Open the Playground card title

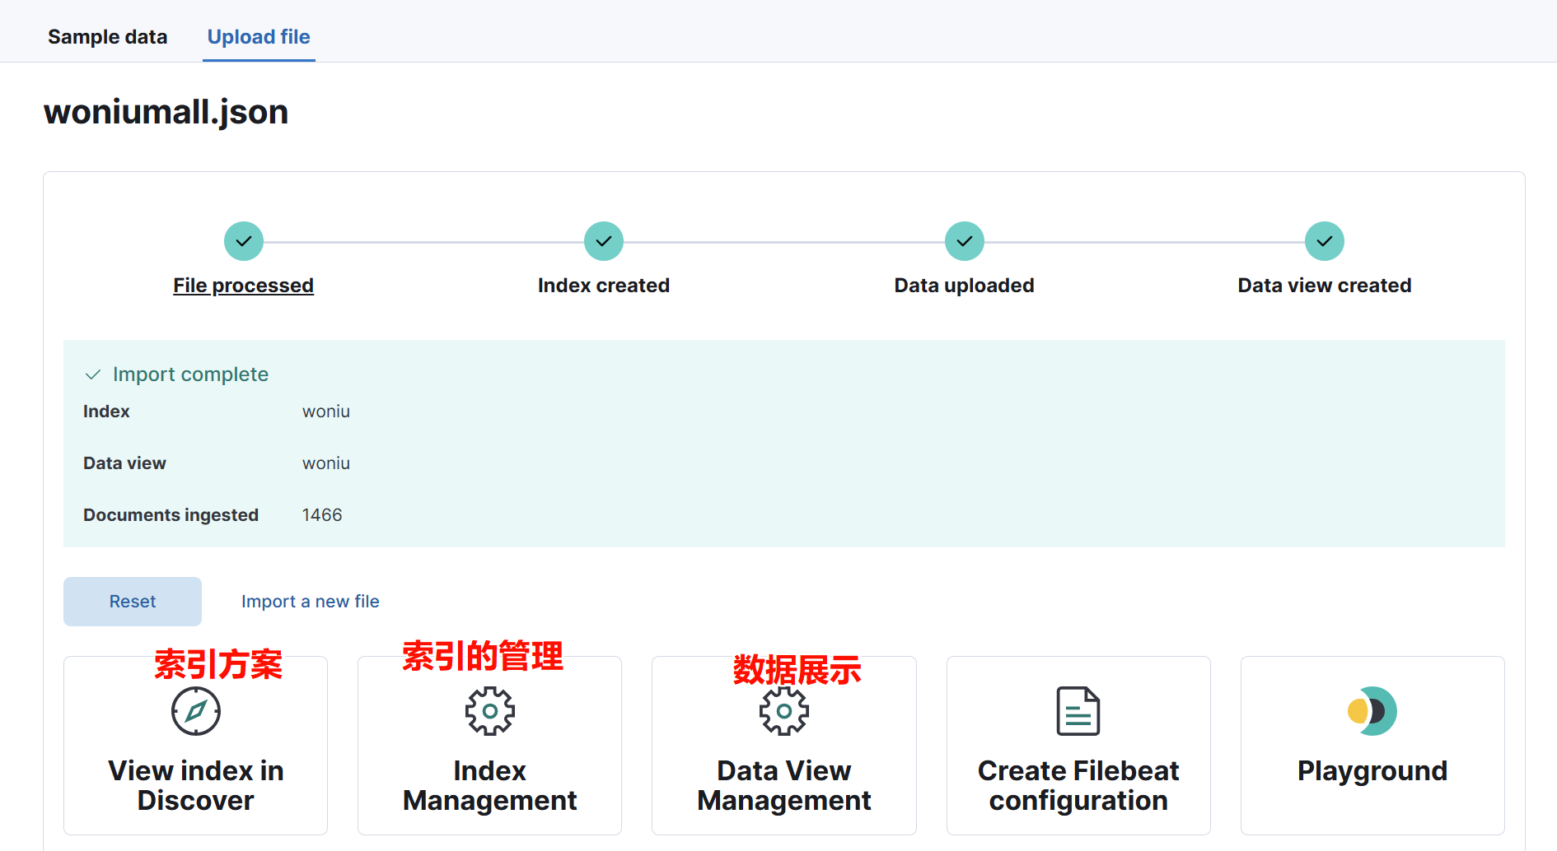tap(1372, 771)
